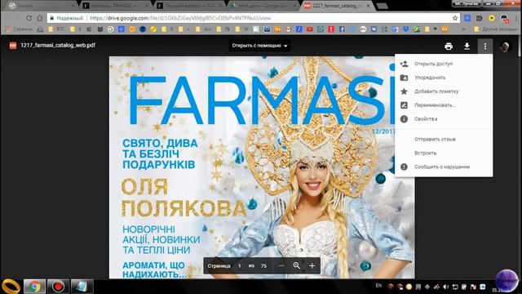Close the three-dot more actions menu
The width and height of the screenshot is (522, 294).
click(485, 46)
